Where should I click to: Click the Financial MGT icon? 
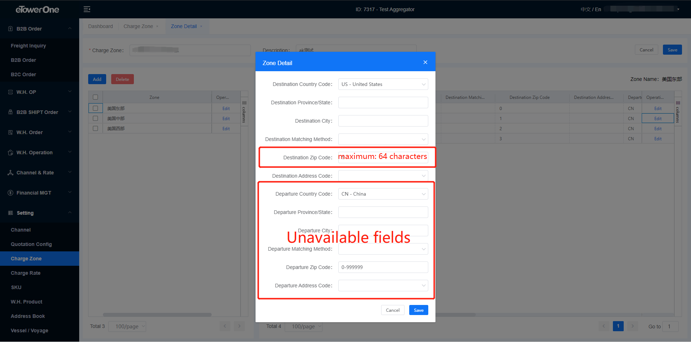[x=10, y=193]
